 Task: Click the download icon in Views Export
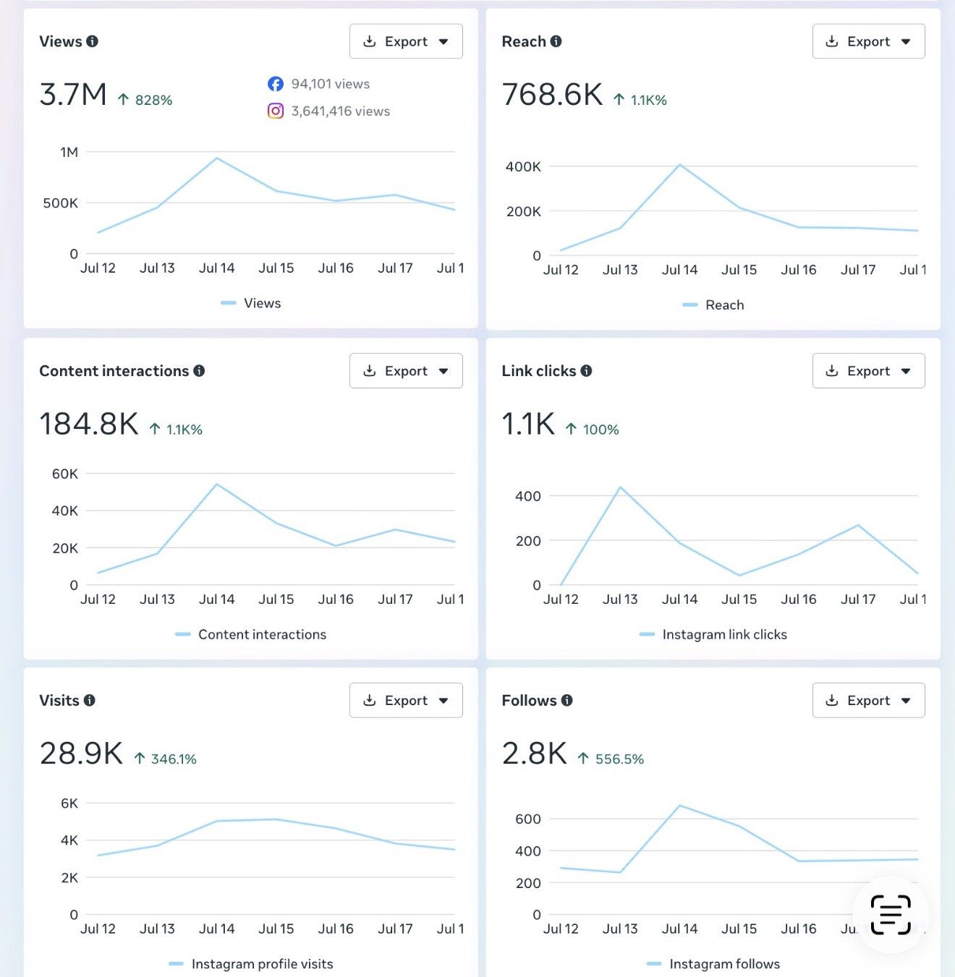click(370, 41)
